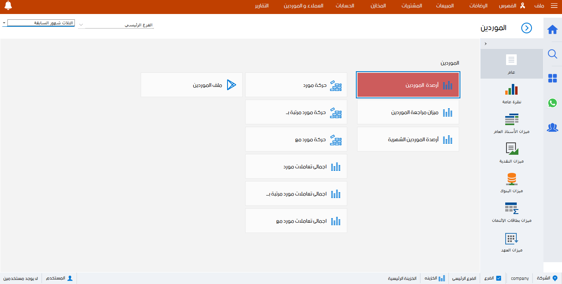The image size is (562, 284).
Task: Open the الثلاث شهور السابقة period dropdown
Action: point(38,23)
